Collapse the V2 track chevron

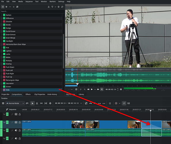[4, 114]
